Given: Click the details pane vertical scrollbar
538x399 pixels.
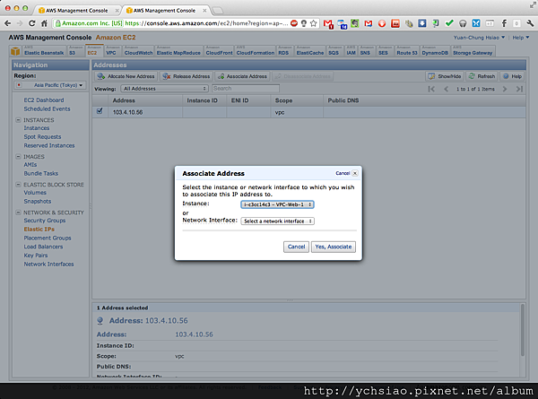Looking at the screenshot, I should tap(523, 330).
